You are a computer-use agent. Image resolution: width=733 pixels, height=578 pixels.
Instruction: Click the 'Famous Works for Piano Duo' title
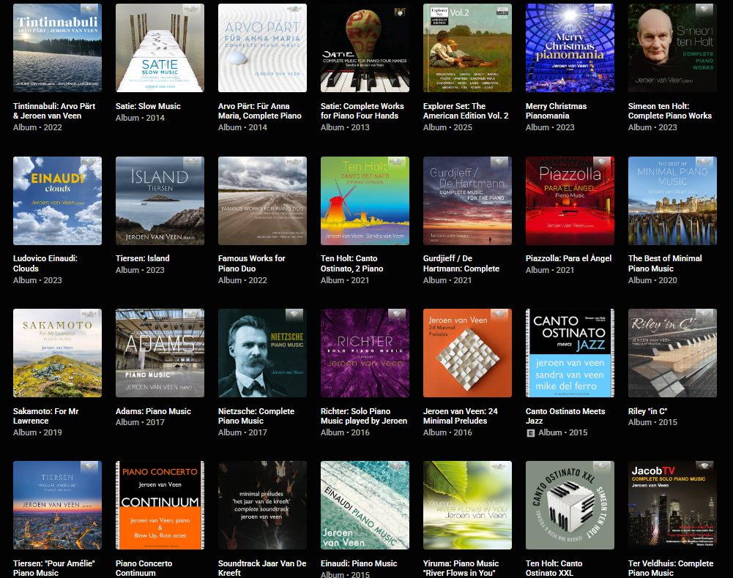click(251, 263)
